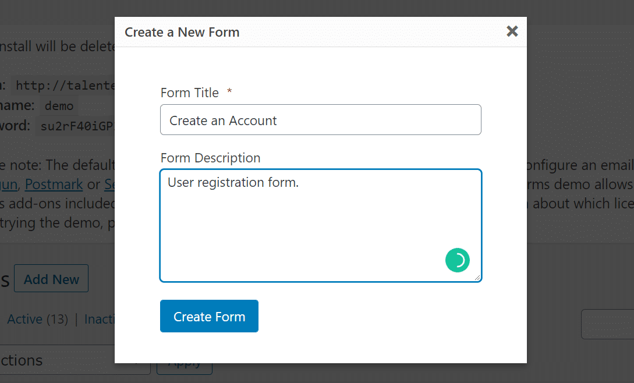634x383 pixels.
Task: Dismiss the Create a New Form dialog
Action: point(511,31)
